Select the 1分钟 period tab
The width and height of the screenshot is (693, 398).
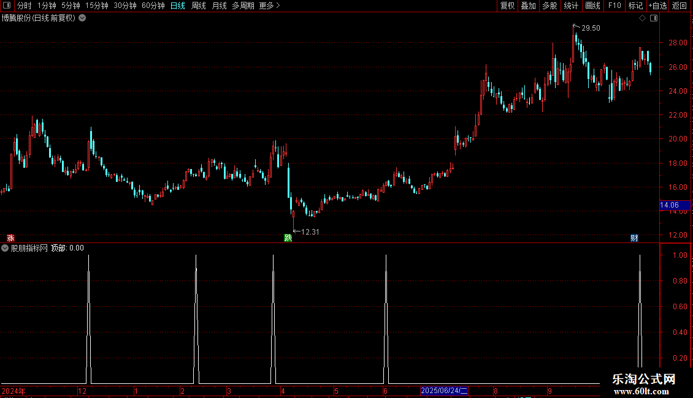point(47,6)
